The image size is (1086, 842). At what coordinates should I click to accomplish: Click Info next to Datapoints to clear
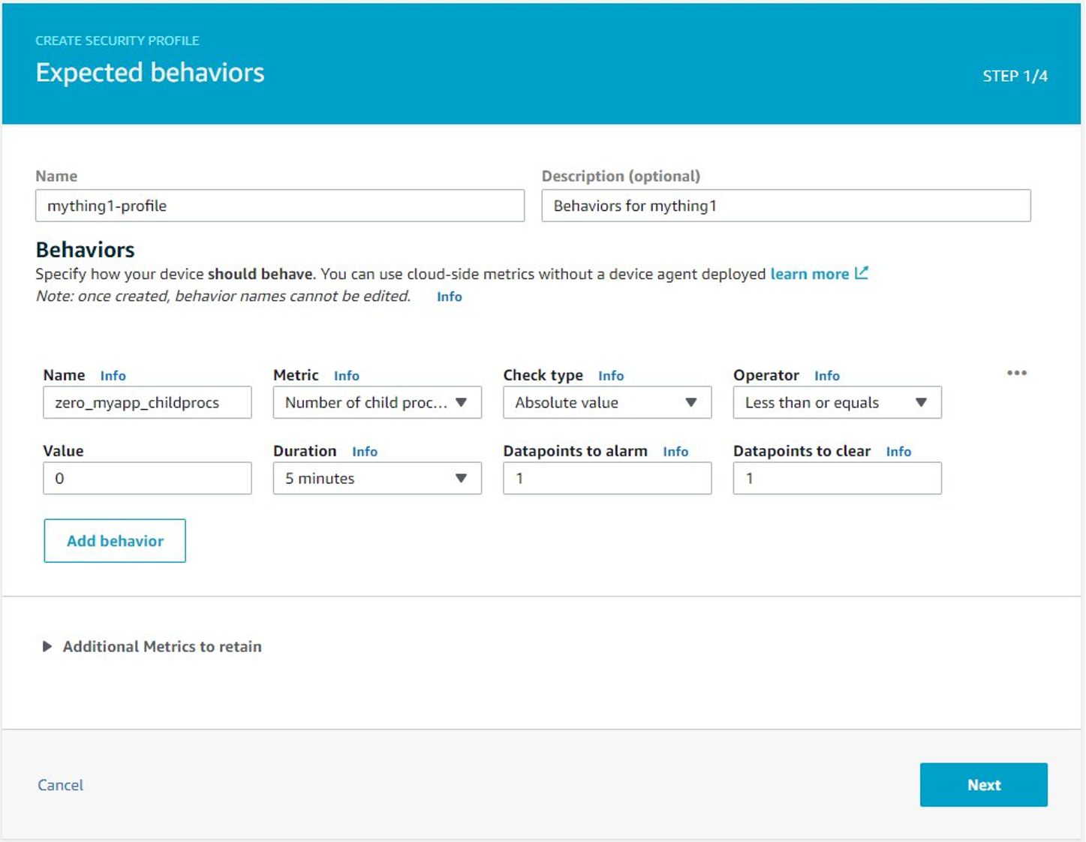pos(898,452)
